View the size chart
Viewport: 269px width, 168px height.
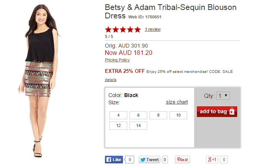pos(177,102)
